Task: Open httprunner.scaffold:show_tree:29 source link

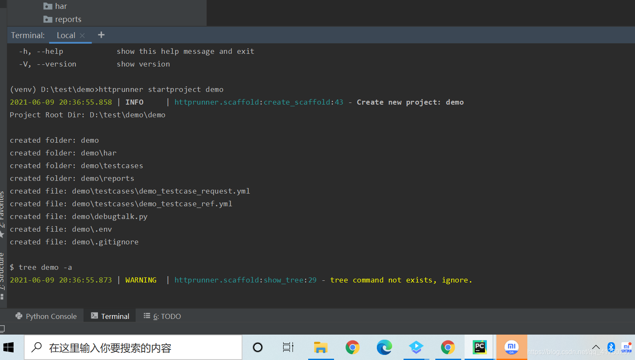Action: click(x=245, y=280)
